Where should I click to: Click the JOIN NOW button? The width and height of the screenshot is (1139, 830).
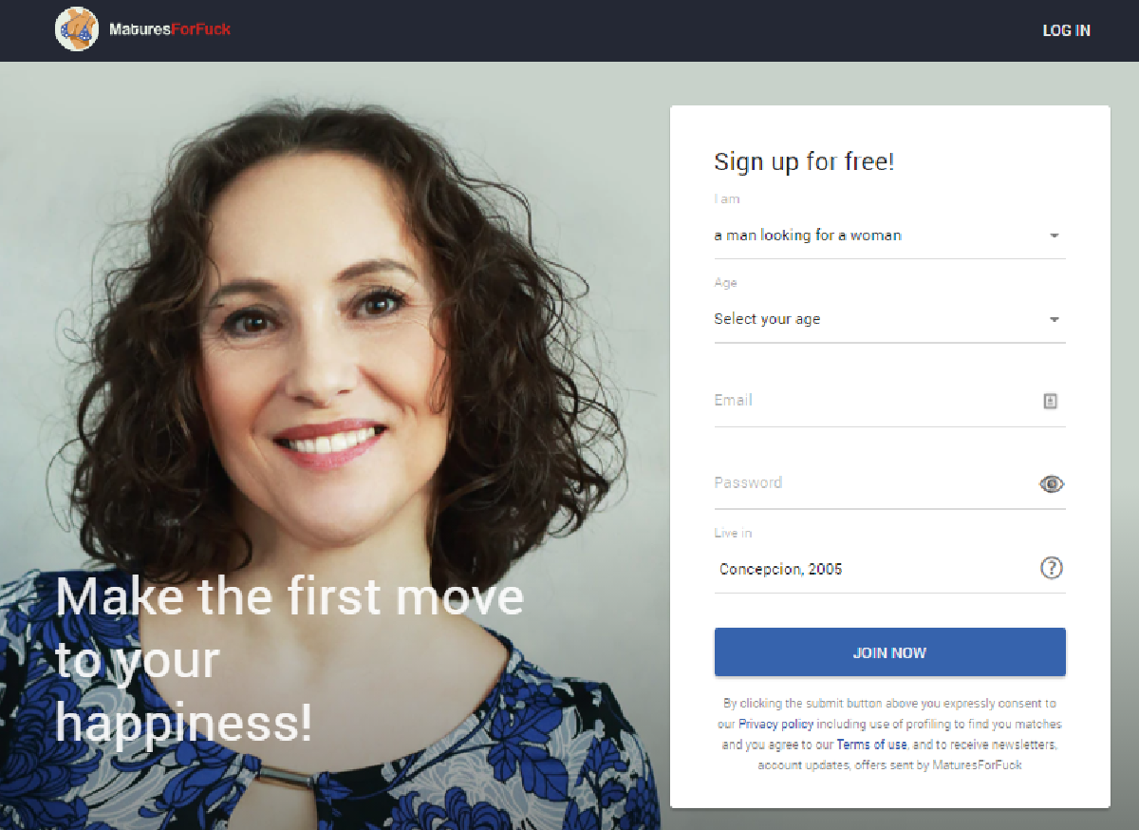point(889,652)
